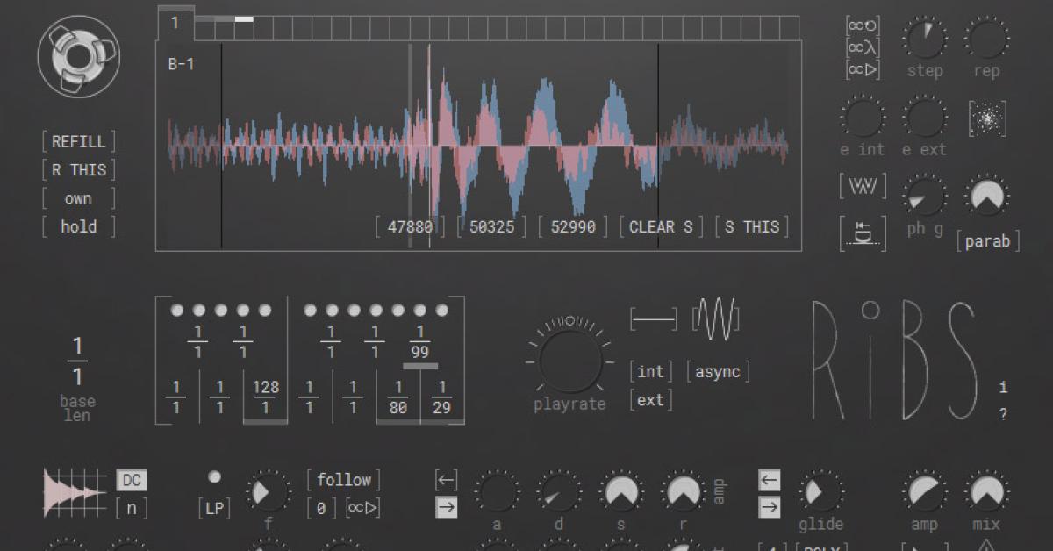Image resolution: width=1053 pixels, height=551 pixels.
Task: Click the playrate knob
Action: point(569,361)
